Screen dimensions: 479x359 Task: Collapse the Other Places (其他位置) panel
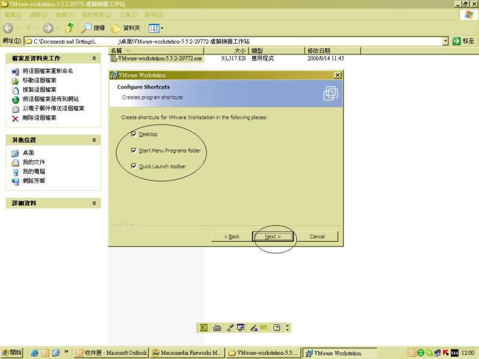(94, 140)
